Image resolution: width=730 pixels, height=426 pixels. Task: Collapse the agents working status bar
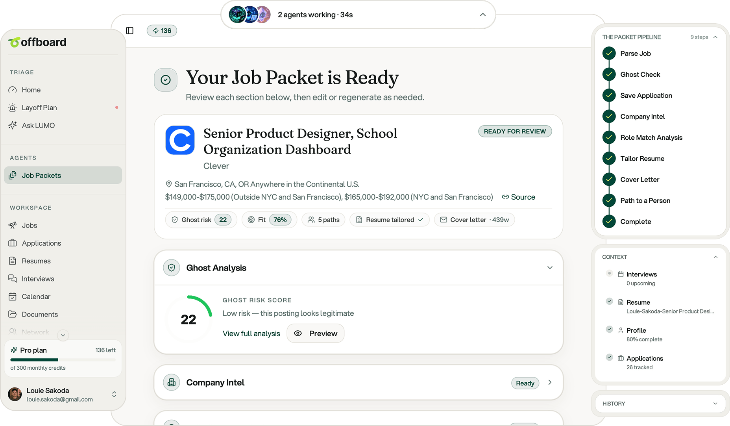pos(483,15)
